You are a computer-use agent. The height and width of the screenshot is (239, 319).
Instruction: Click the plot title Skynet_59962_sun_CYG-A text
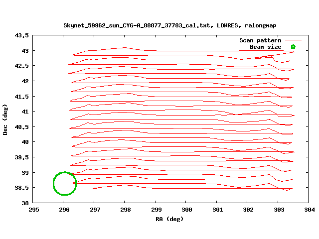(169, 25)
